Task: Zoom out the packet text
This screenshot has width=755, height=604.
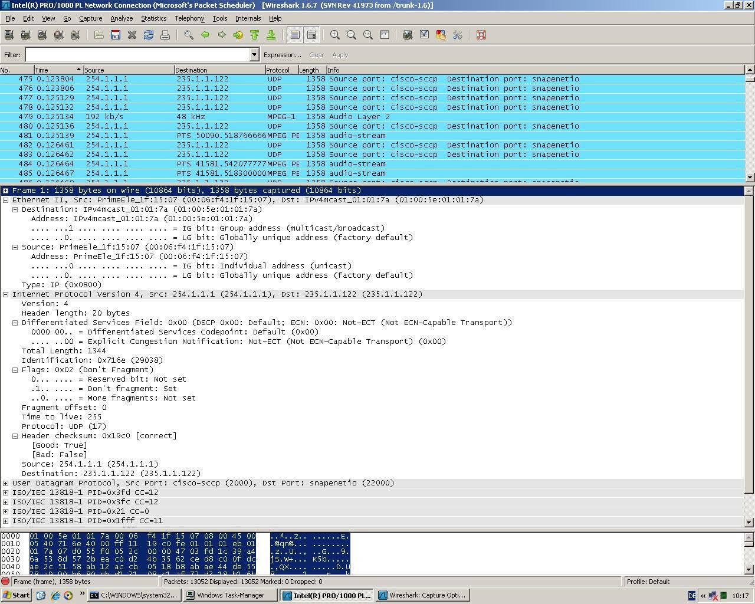Action: click(x=352, y=35)
